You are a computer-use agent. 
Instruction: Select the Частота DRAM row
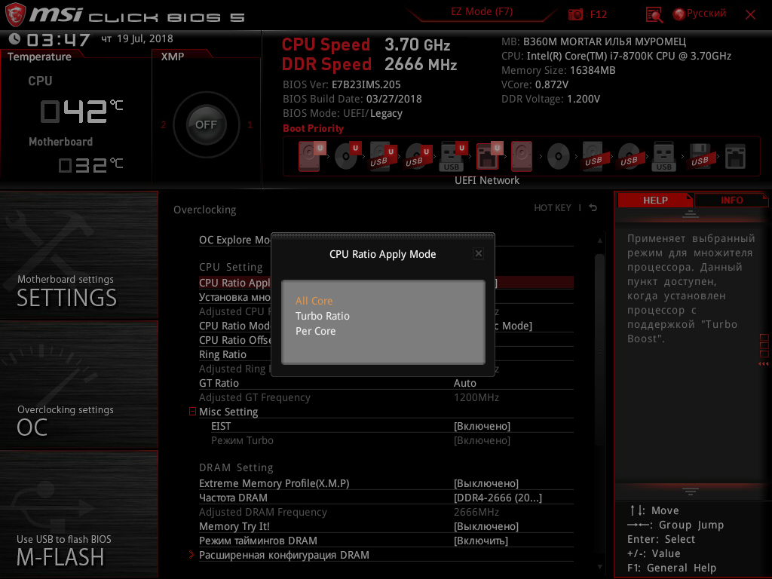[x=386, y=498]
